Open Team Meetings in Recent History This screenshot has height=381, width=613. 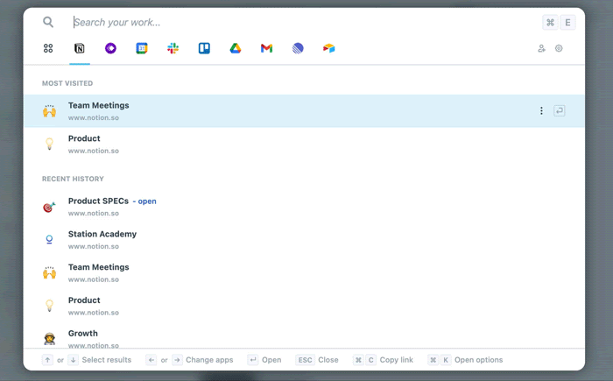pos(304,272)
